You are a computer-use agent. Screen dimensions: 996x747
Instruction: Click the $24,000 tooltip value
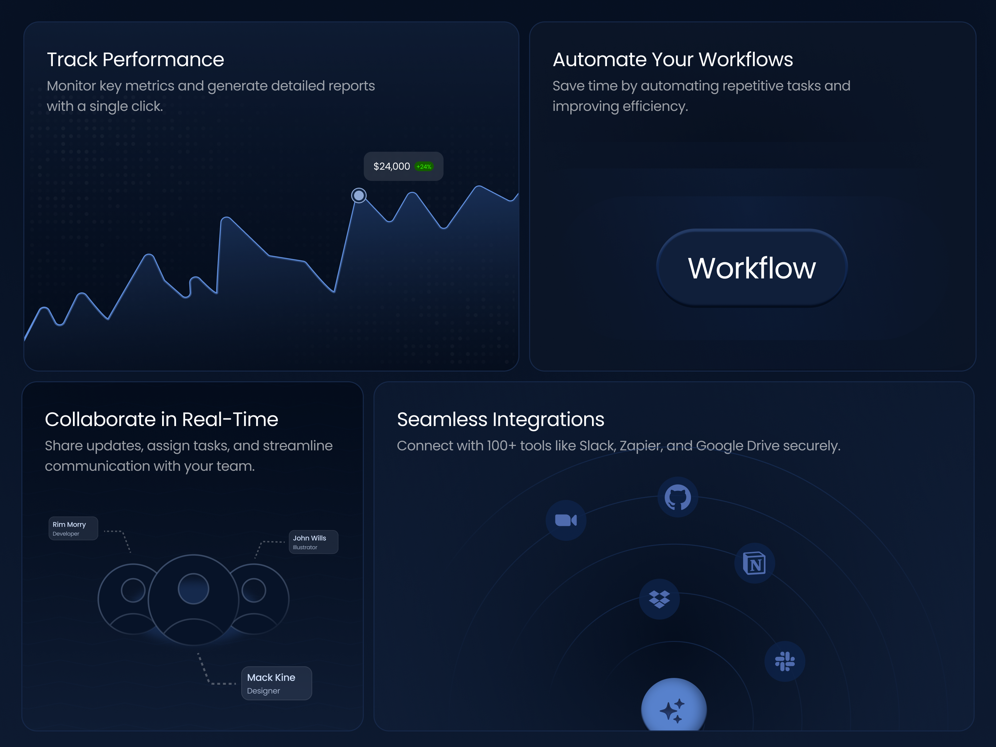(392, 167)
